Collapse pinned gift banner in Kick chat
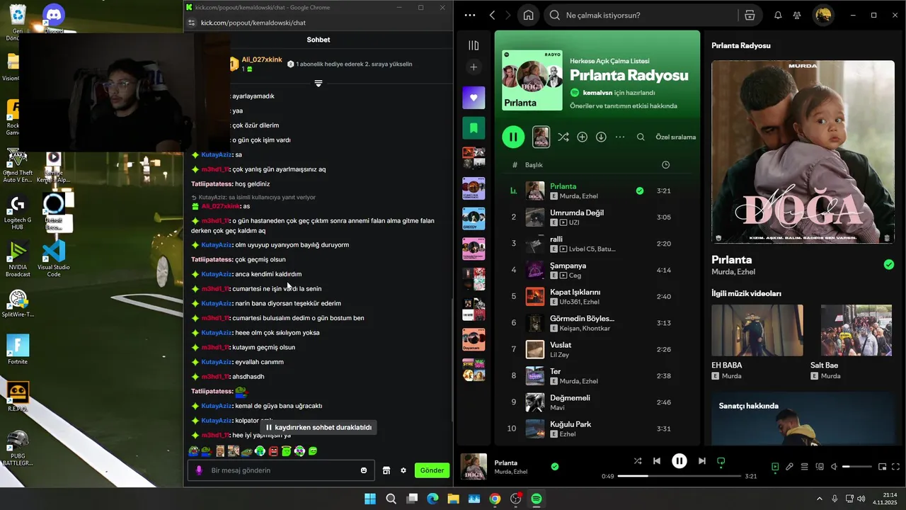The width and height of the screenshot is (906, 510). [x=319, y=84]
